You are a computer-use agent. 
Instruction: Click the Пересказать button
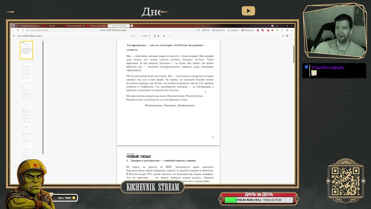(218, 30)
